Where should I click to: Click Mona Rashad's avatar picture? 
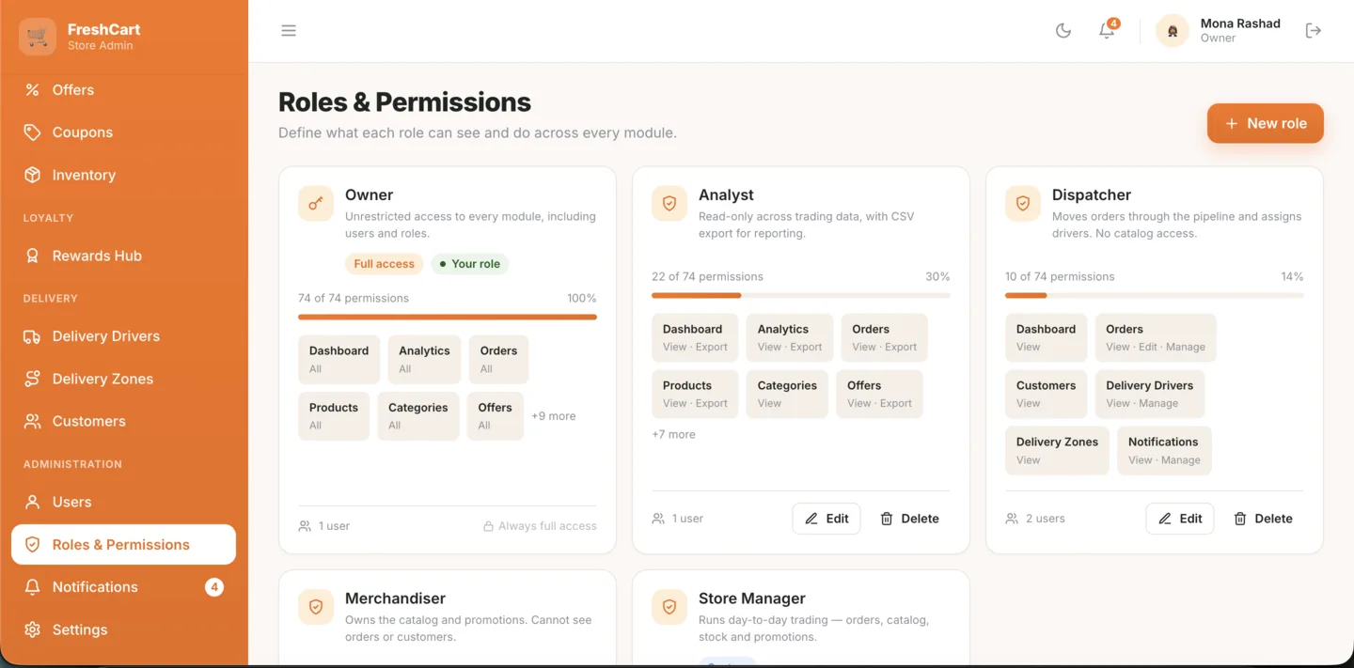(x=1173, y=31)
